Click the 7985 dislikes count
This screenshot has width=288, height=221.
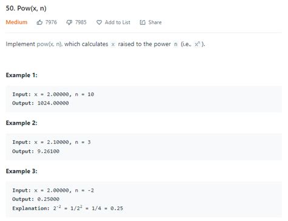click(x=81, y=22)
